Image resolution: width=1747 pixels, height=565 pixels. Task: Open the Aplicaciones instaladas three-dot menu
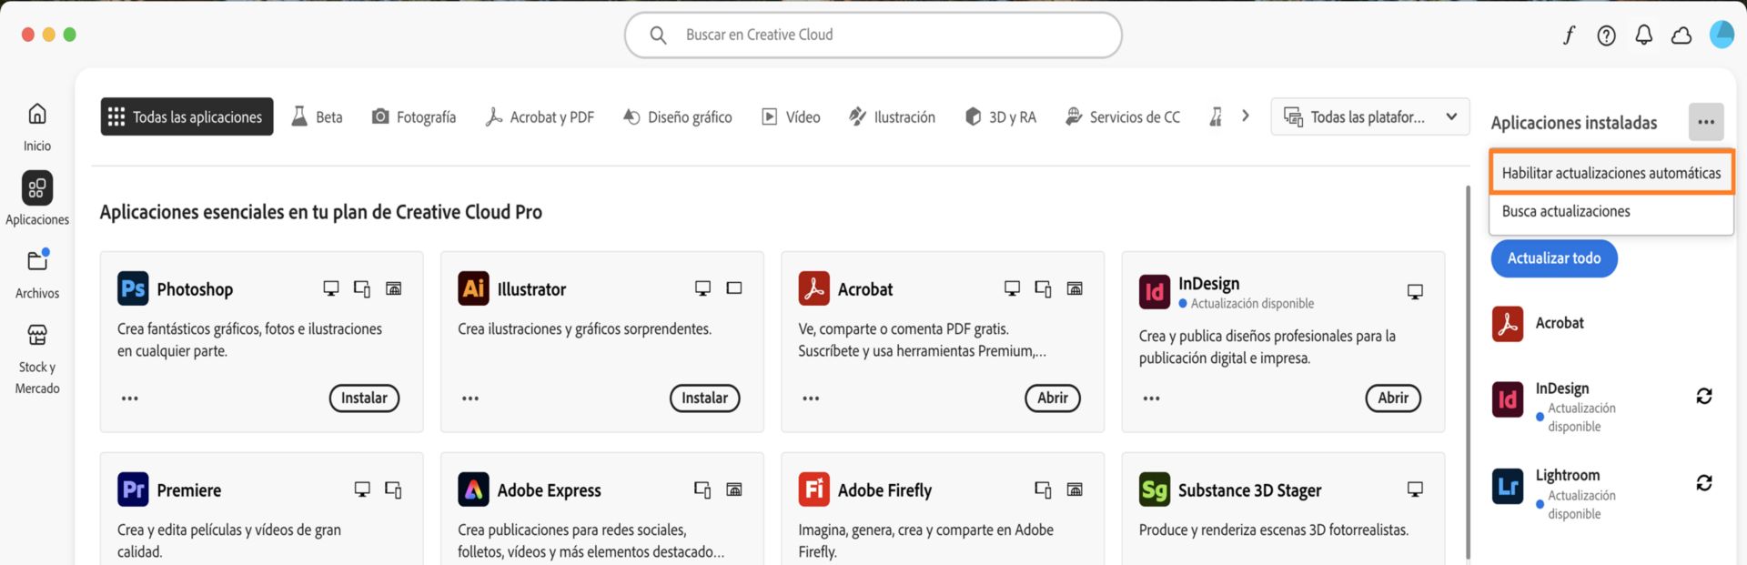(1706, 122)
